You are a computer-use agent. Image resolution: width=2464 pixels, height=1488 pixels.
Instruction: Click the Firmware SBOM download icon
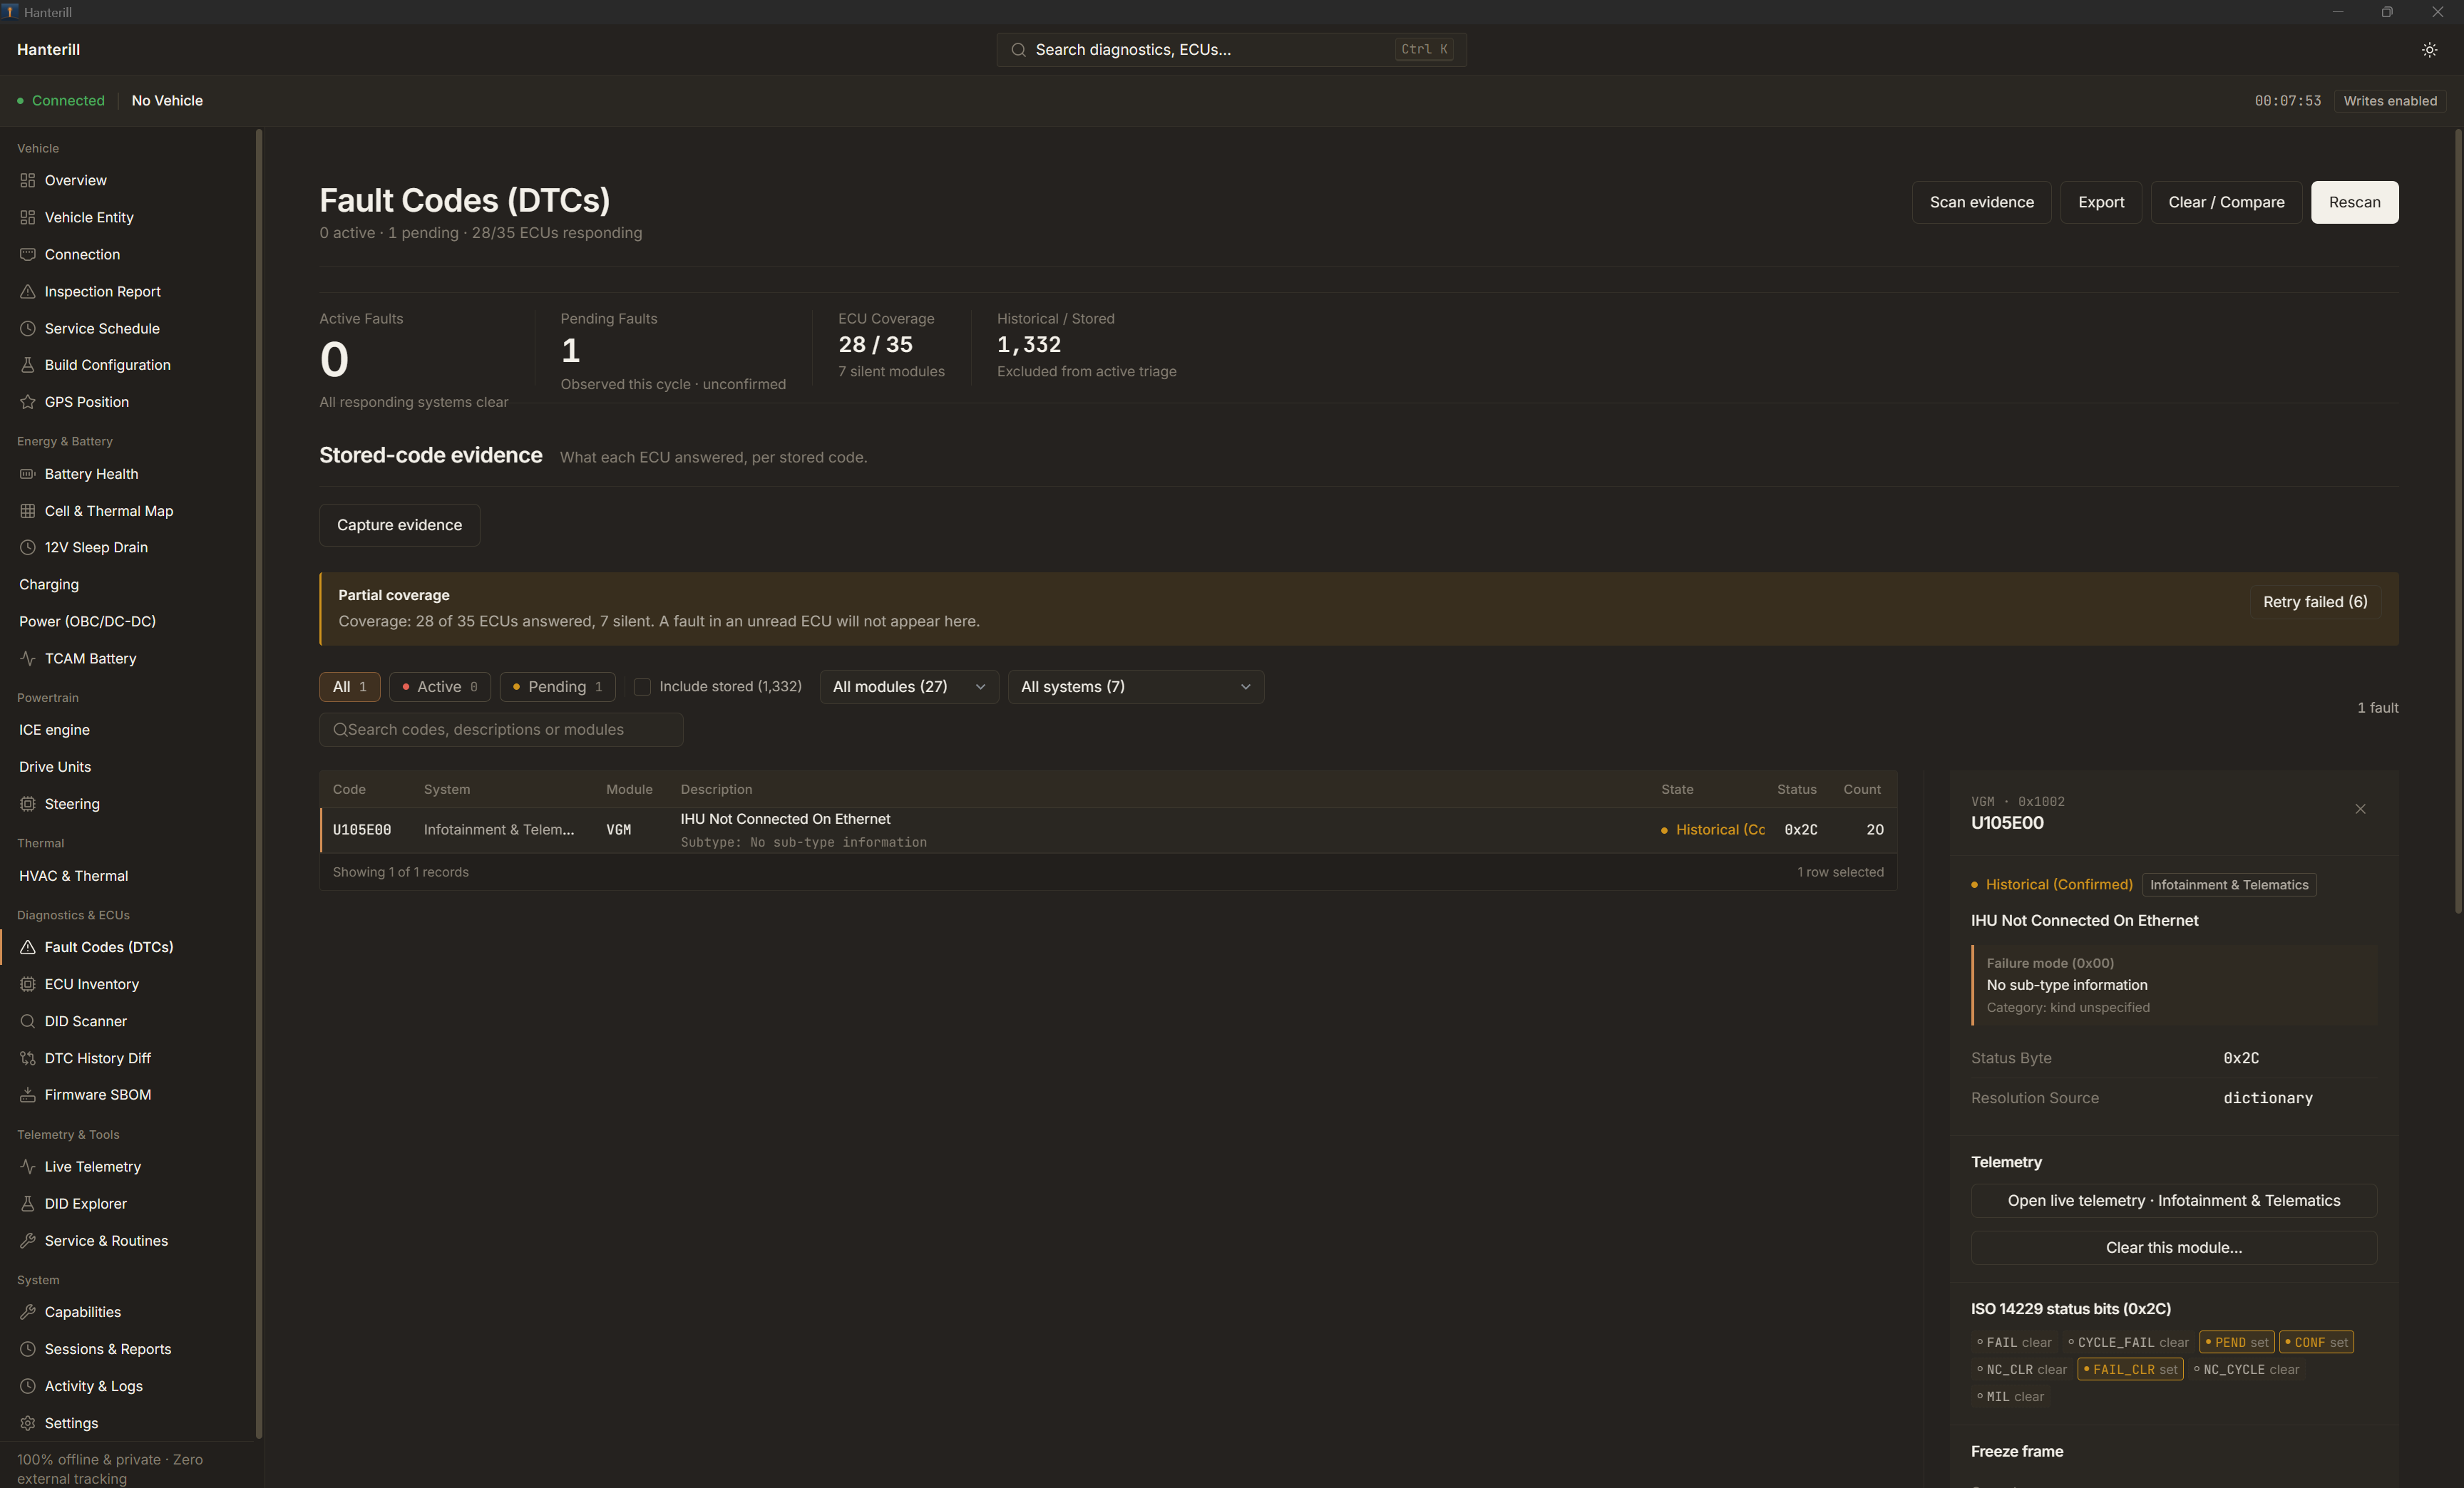(x=28, y=1095)
